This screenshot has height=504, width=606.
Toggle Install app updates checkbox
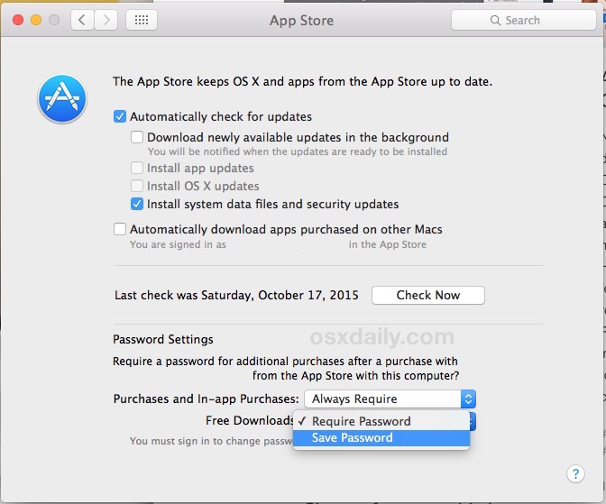(x=137, y=168)
